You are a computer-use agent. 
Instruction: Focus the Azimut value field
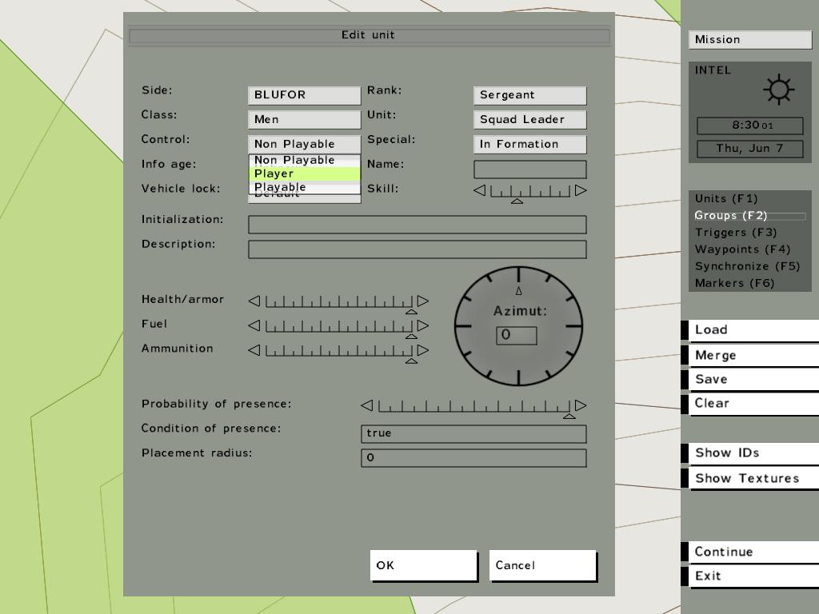(x=517, y=335)
